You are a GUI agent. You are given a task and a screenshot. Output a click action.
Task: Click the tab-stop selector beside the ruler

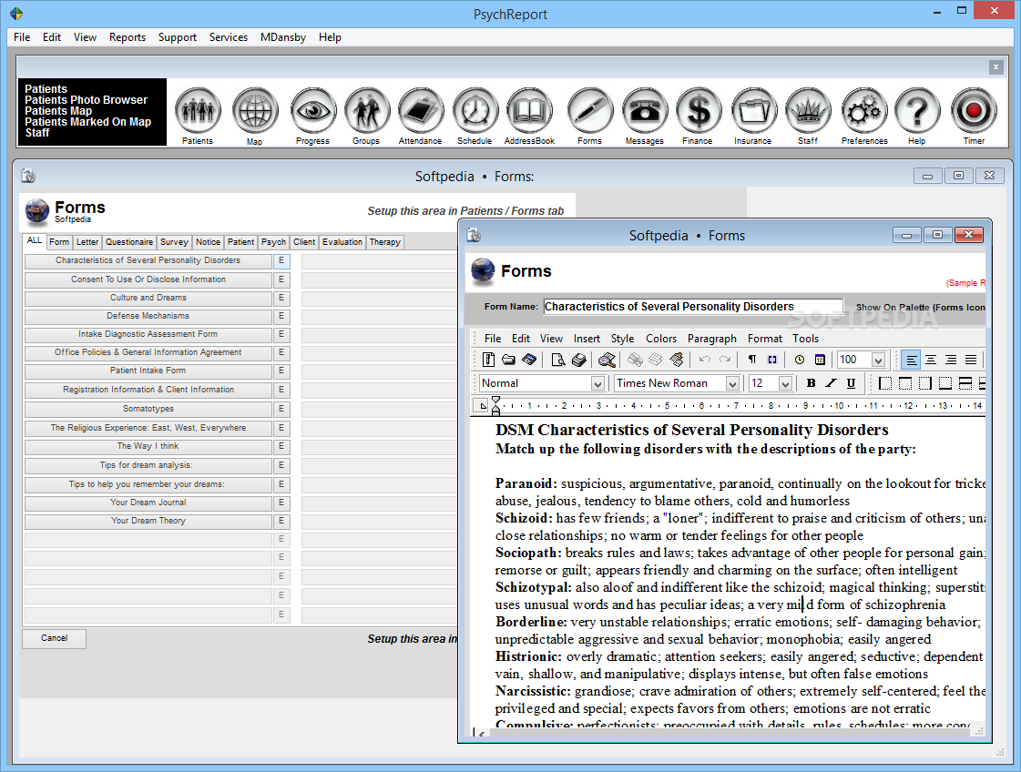[482, 406]
